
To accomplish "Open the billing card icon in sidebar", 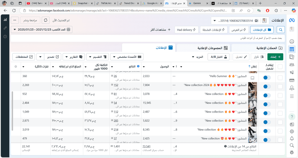I will tap(292, 80).
